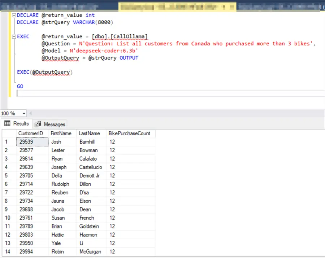Click the OUTPUT keyword in the query

(129, 58)
